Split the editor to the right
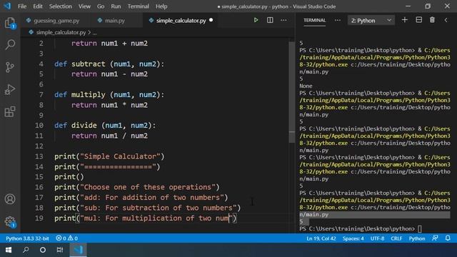This screenshot has height=257, width=457. pyautogui.click(x=270, y=20)
